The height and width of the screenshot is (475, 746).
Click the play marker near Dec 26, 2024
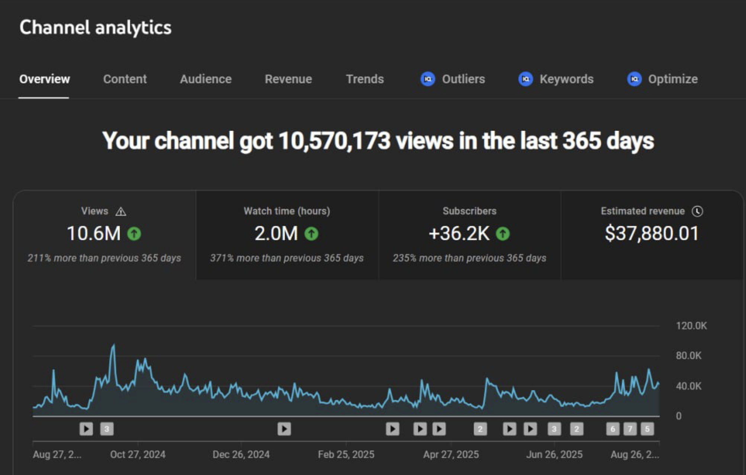pos(284,429)
